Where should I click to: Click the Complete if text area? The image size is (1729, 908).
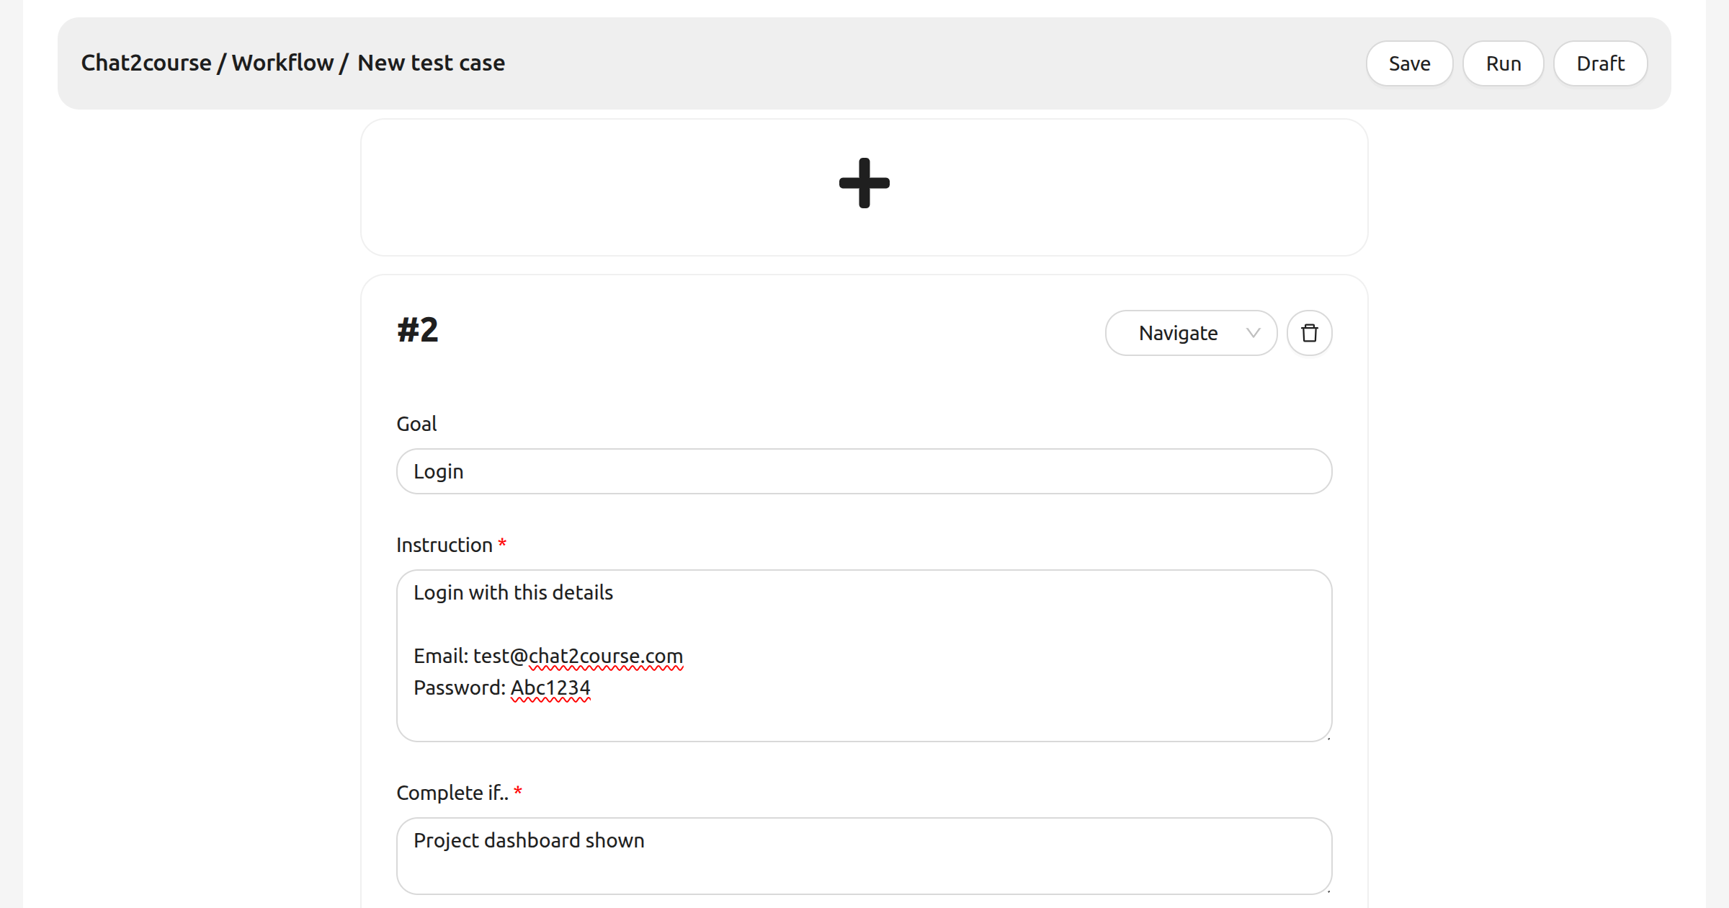[x=864, y=856]
